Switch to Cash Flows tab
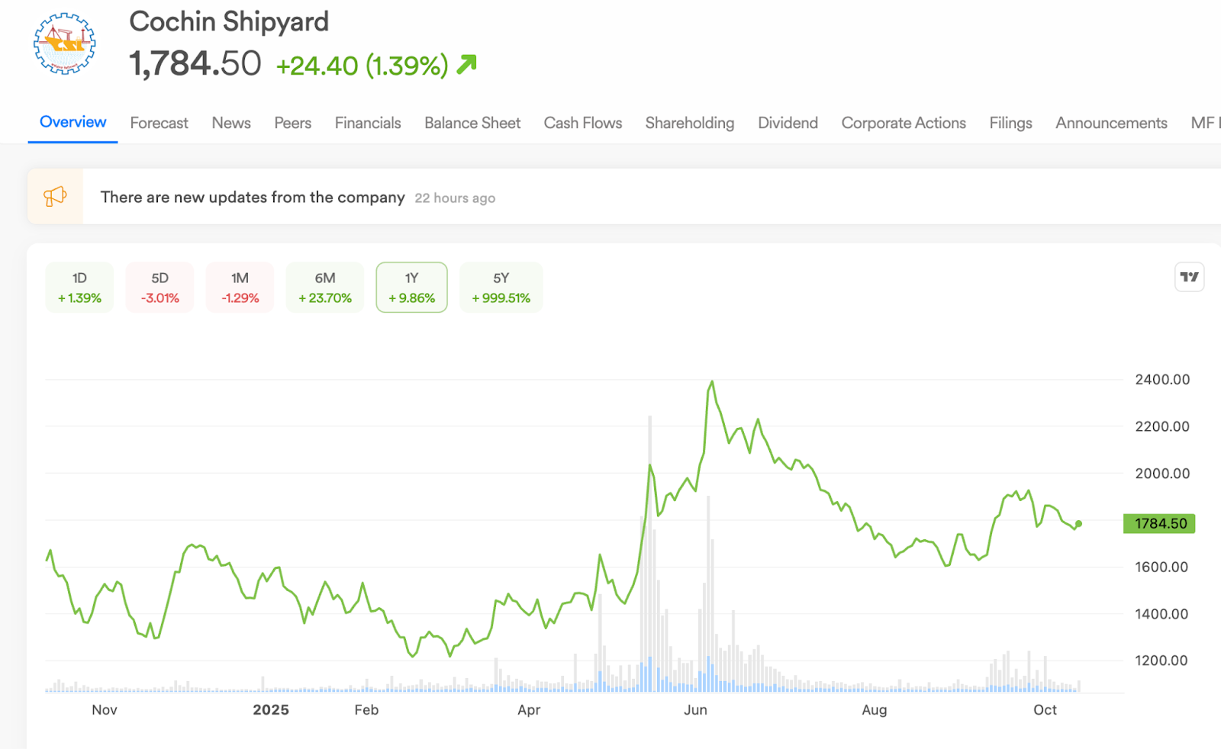Image resolution: width=1221 pixels, height=749 pixels. click(x=583, y=123)
